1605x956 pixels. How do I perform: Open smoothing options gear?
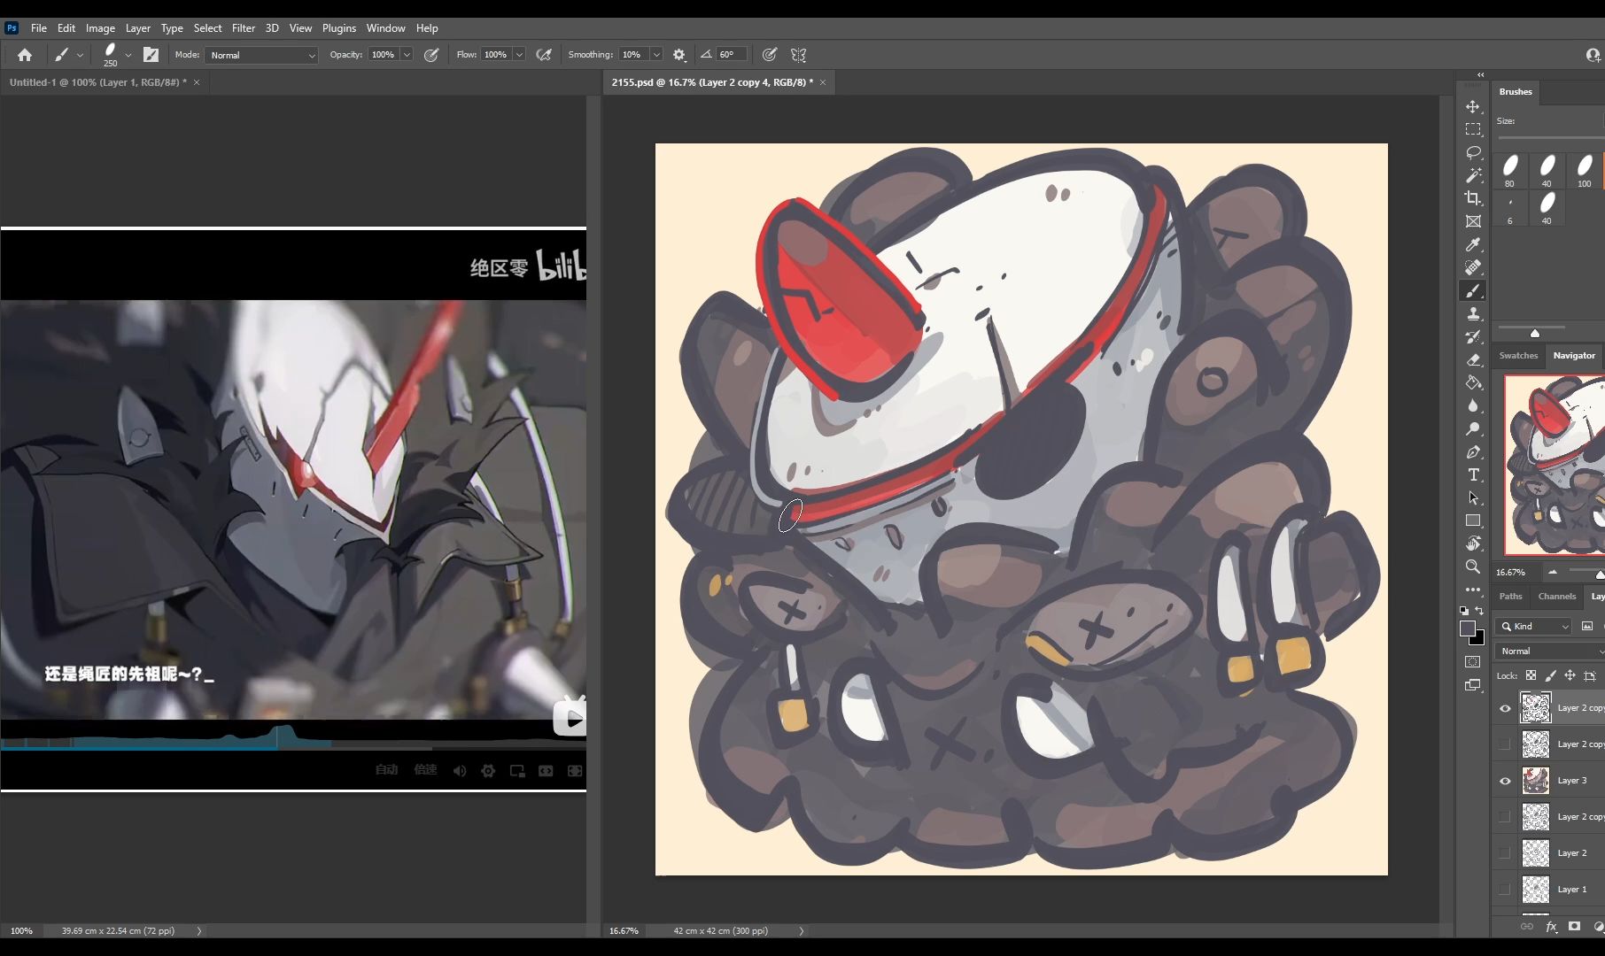679,55
